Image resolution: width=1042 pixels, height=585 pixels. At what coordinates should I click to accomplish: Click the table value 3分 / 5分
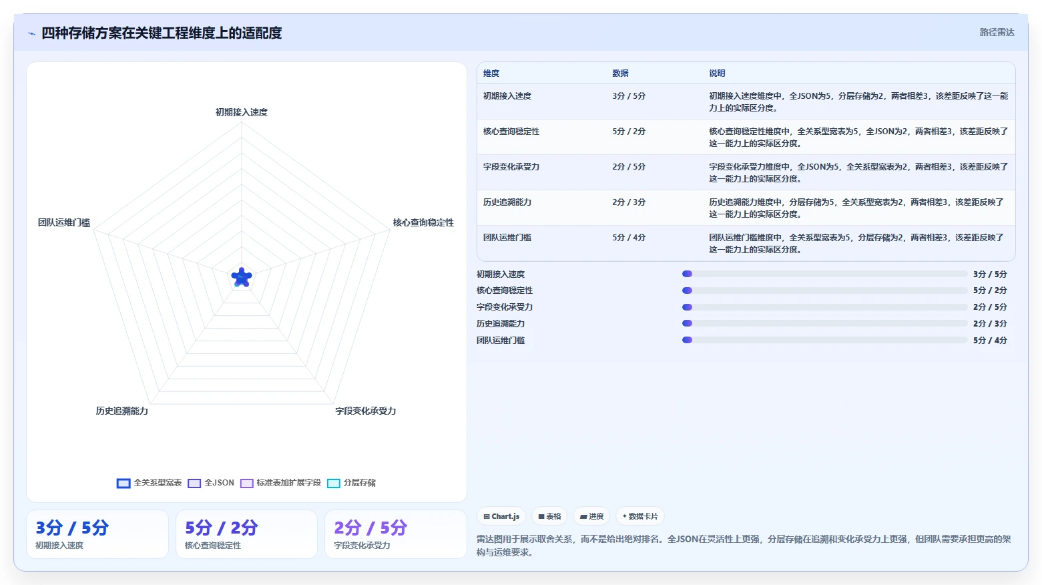(x=629, y=96)
